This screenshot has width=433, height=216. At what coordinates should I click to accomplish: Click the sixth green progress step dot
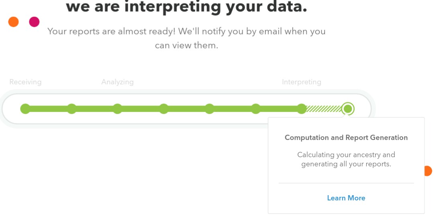click(x=256, y=109)
